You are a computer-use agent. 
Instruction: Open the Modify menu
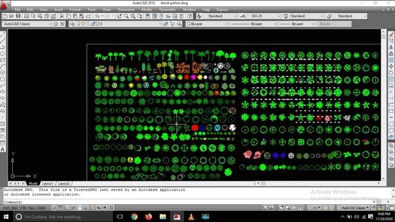click(x=147, y=10)
